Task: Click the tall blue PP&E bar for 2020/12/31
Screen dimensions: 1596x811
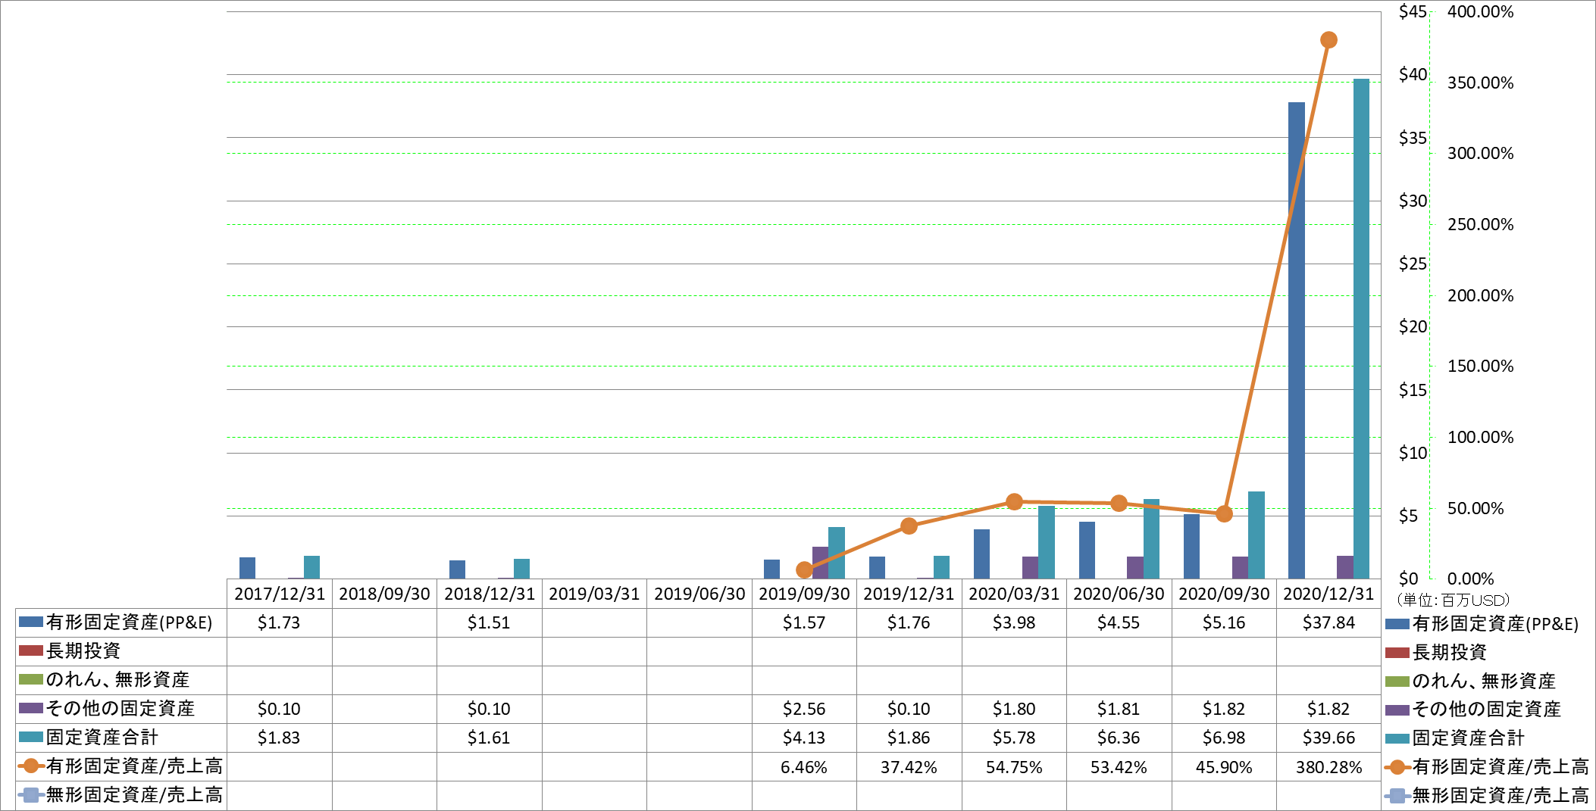Action: pos(1297,340)
